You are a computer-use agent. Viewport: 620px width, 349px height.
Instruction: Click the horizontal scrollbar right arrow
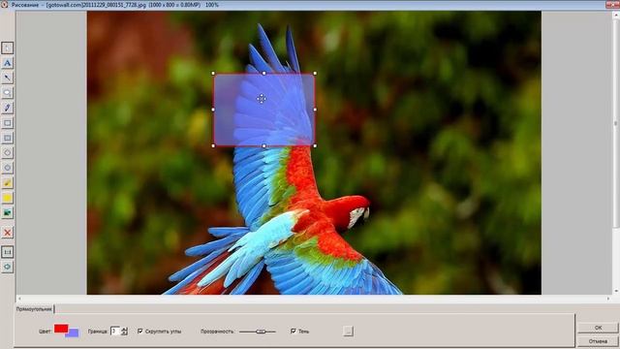pos(608,299)
